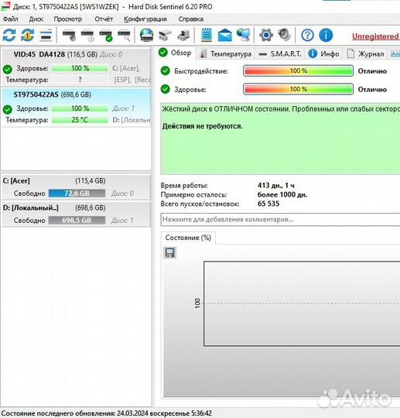Click the blue info about icon
This screenshot has width=400, height=418.
click(326, 35)
